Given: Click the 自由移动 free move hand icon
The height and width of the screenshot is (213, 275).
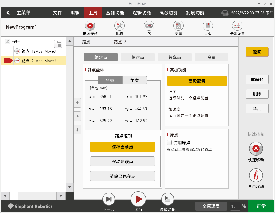Looking at the screenshot, I should click(256, 175).
